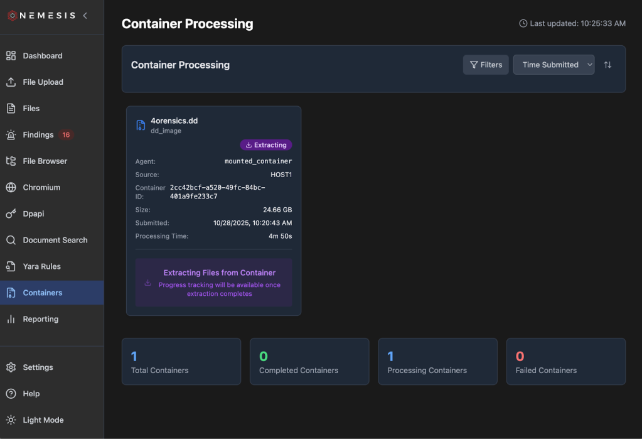Click the Document Search magnifier icon
This screenshot has height=439, width=642.
coord(11,241)
